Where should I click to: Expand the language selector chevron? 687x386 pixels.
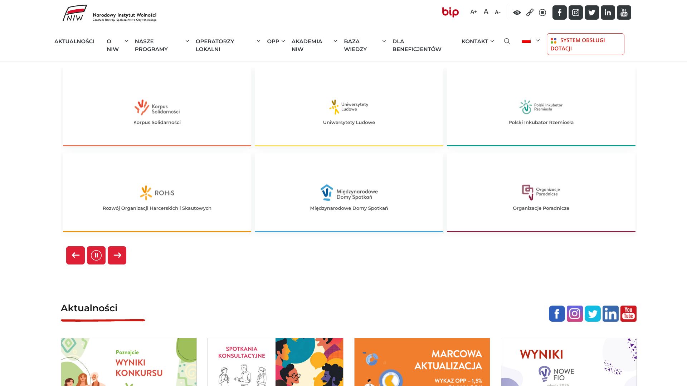point(537,41)
